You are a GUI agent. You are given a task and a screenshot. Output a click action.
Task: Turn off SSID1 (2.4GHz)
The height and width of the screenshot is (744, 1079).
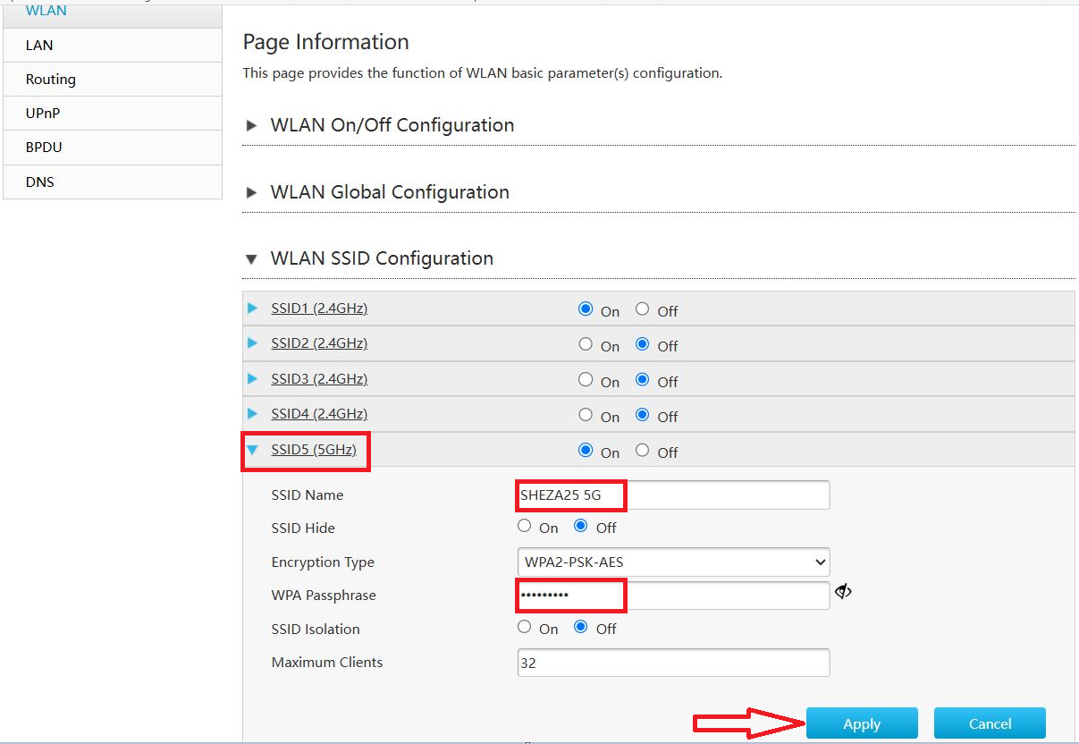pyautogui.click(x=642, y=308)
